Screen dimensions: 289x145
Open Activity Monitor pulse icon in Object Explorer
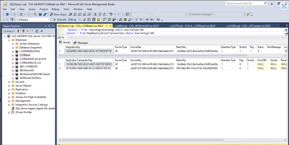coord(42,31)
